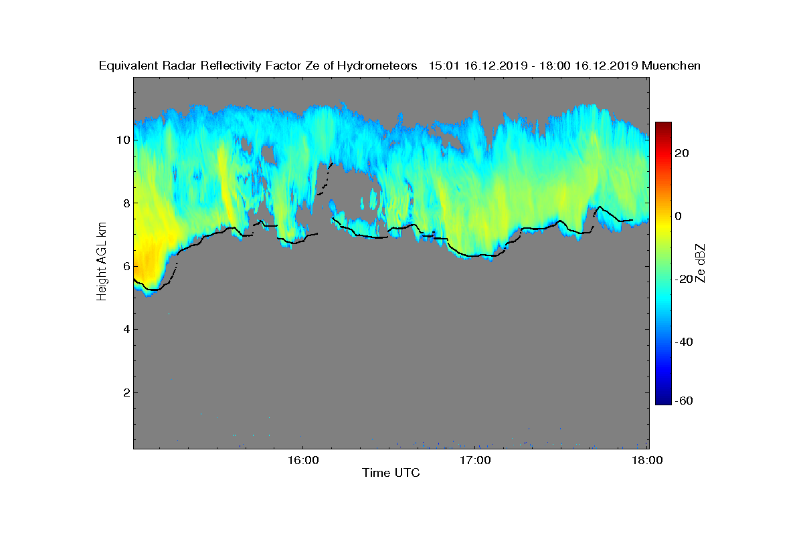Click the dark red top of the colorbar
The width and height of the screenshot is (803, 535).
tap(663, 127)
